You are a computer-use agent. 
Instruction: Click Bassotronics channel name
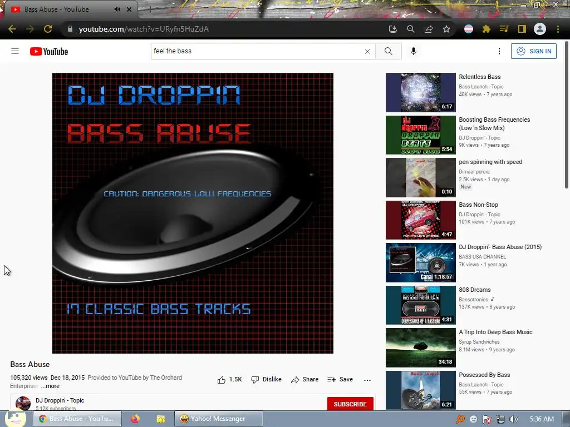pos(473,300)
